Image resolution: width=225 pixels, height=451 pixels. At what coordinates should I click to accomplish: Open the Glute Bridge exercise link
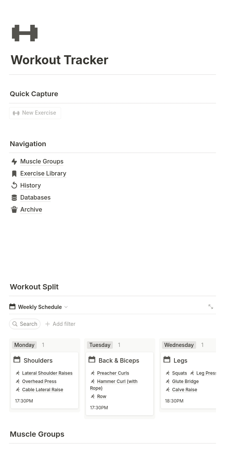pyautogui.click(x=185, y=381)
